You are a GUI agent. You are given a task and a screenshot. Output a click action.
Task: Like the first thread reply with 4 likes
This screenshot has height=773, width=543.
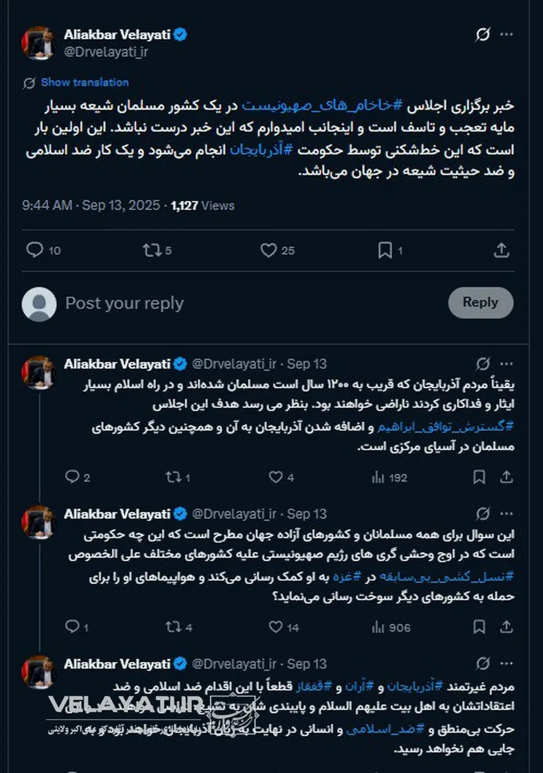276,477
